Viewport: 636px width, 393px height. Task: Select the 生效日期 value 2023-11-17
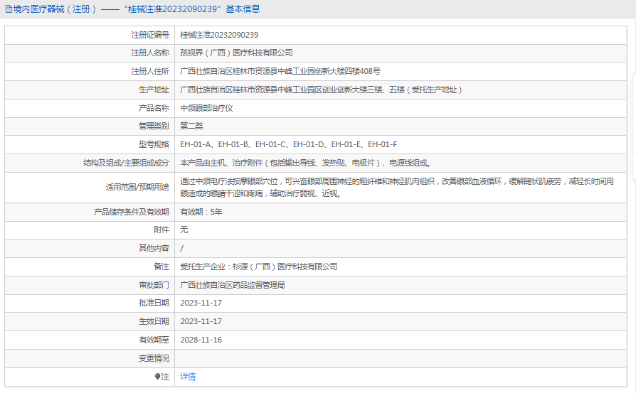(201, 321)
